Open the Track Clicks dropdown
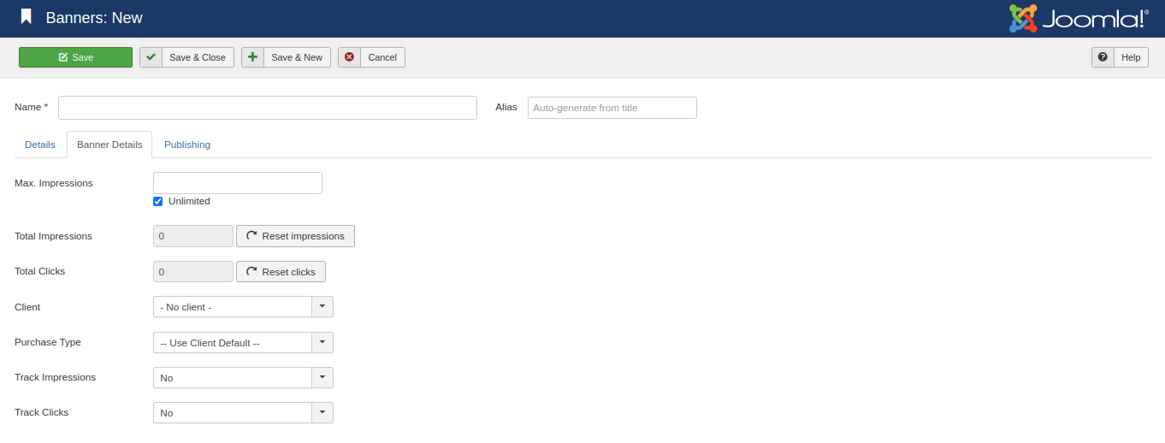The height and width of the screenshot is (443, 1165). tap(243, 413)
